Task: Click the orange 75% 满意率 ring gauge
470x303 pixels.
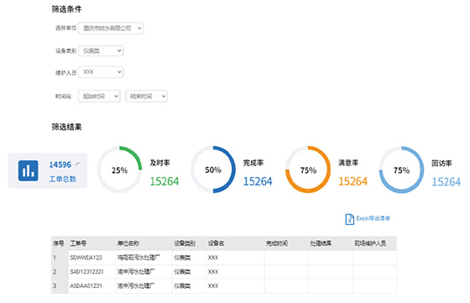Action: (x=308, y=170)
